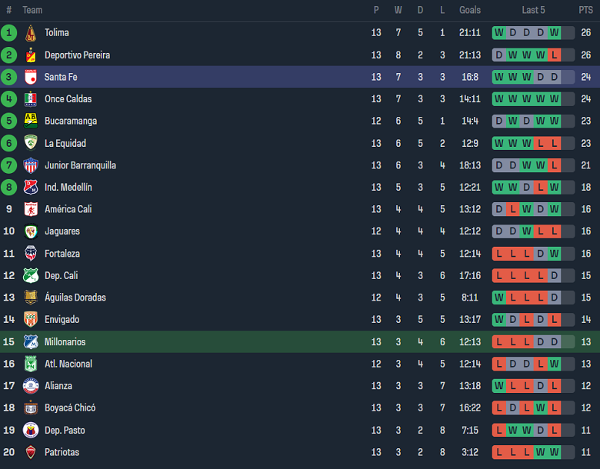Image resolution: width=600 pixels, height=469 pixels.
Task: Select the Boyacá Chicó table row name
Action: coord(70,408)
